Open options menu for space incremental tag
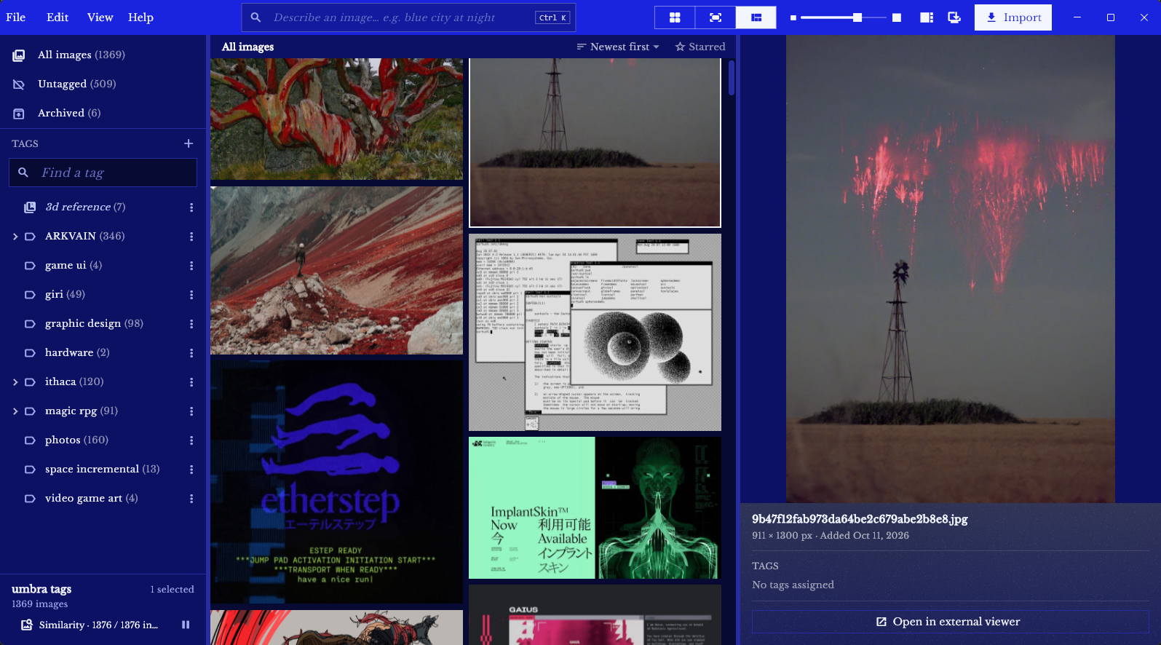This screenshot has height=645, width=1161. point(191,470)
